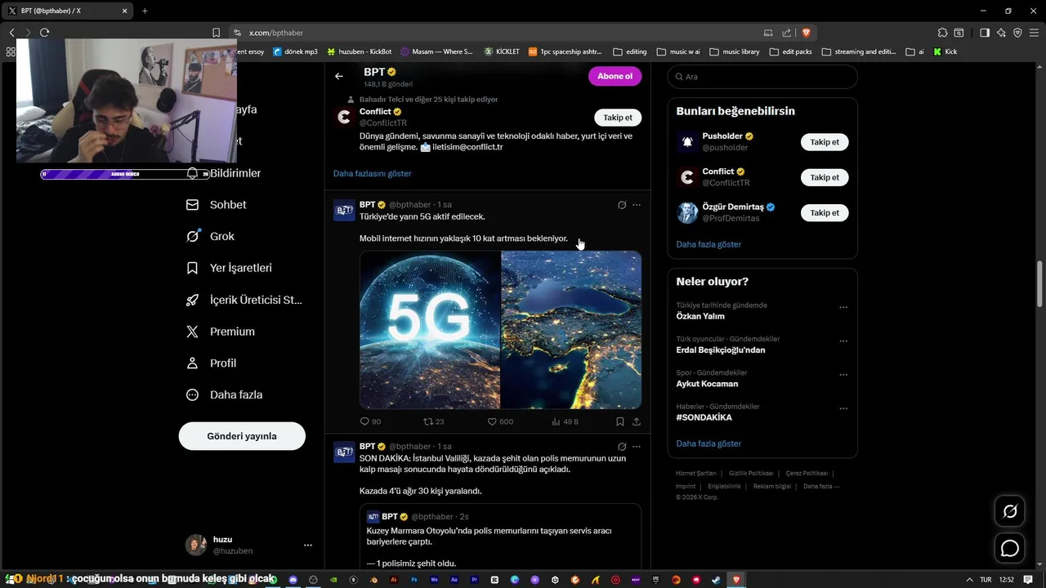This screenshot has height=588, width=1046.
Task: Follow Conflict in the feed suggestion
Action: (618, 118)
